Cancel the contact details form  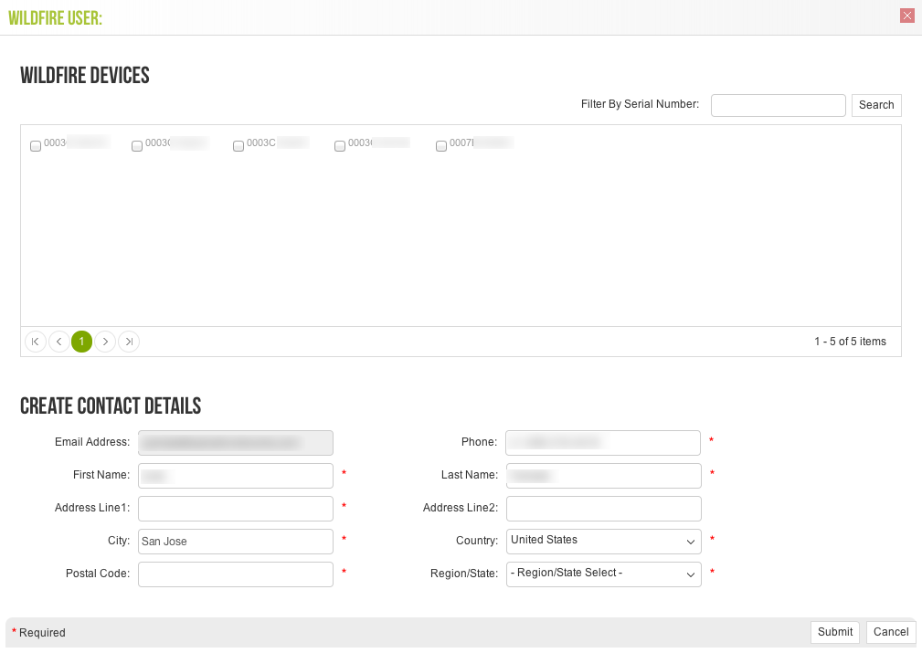[x=891, y=632]
